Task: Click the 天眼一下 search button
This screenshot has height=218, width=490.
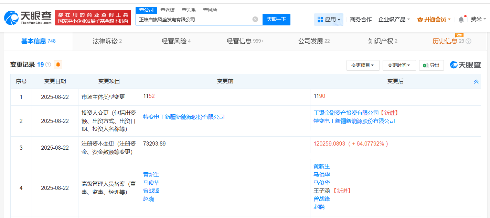Action: point(276,20)
